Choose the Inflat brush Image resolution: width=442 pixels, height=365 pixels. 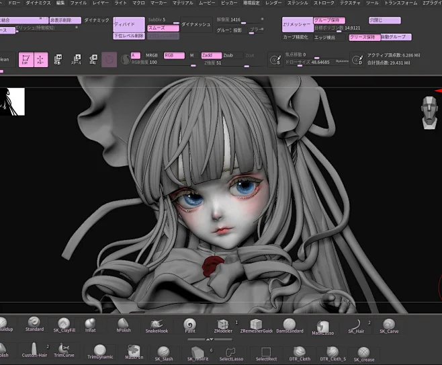(90, 325)
